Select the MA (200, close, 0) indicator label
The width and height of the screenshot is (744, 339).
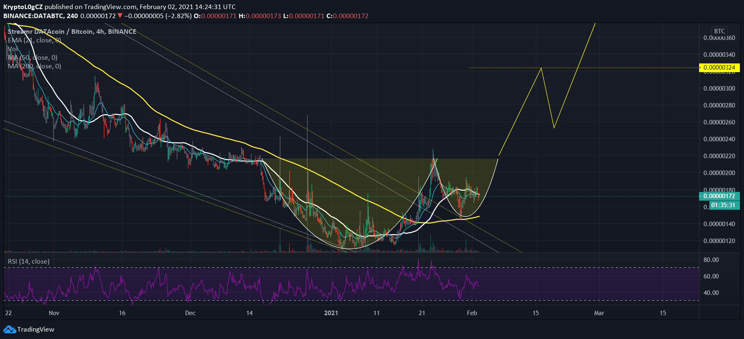[x=35, y=66]
